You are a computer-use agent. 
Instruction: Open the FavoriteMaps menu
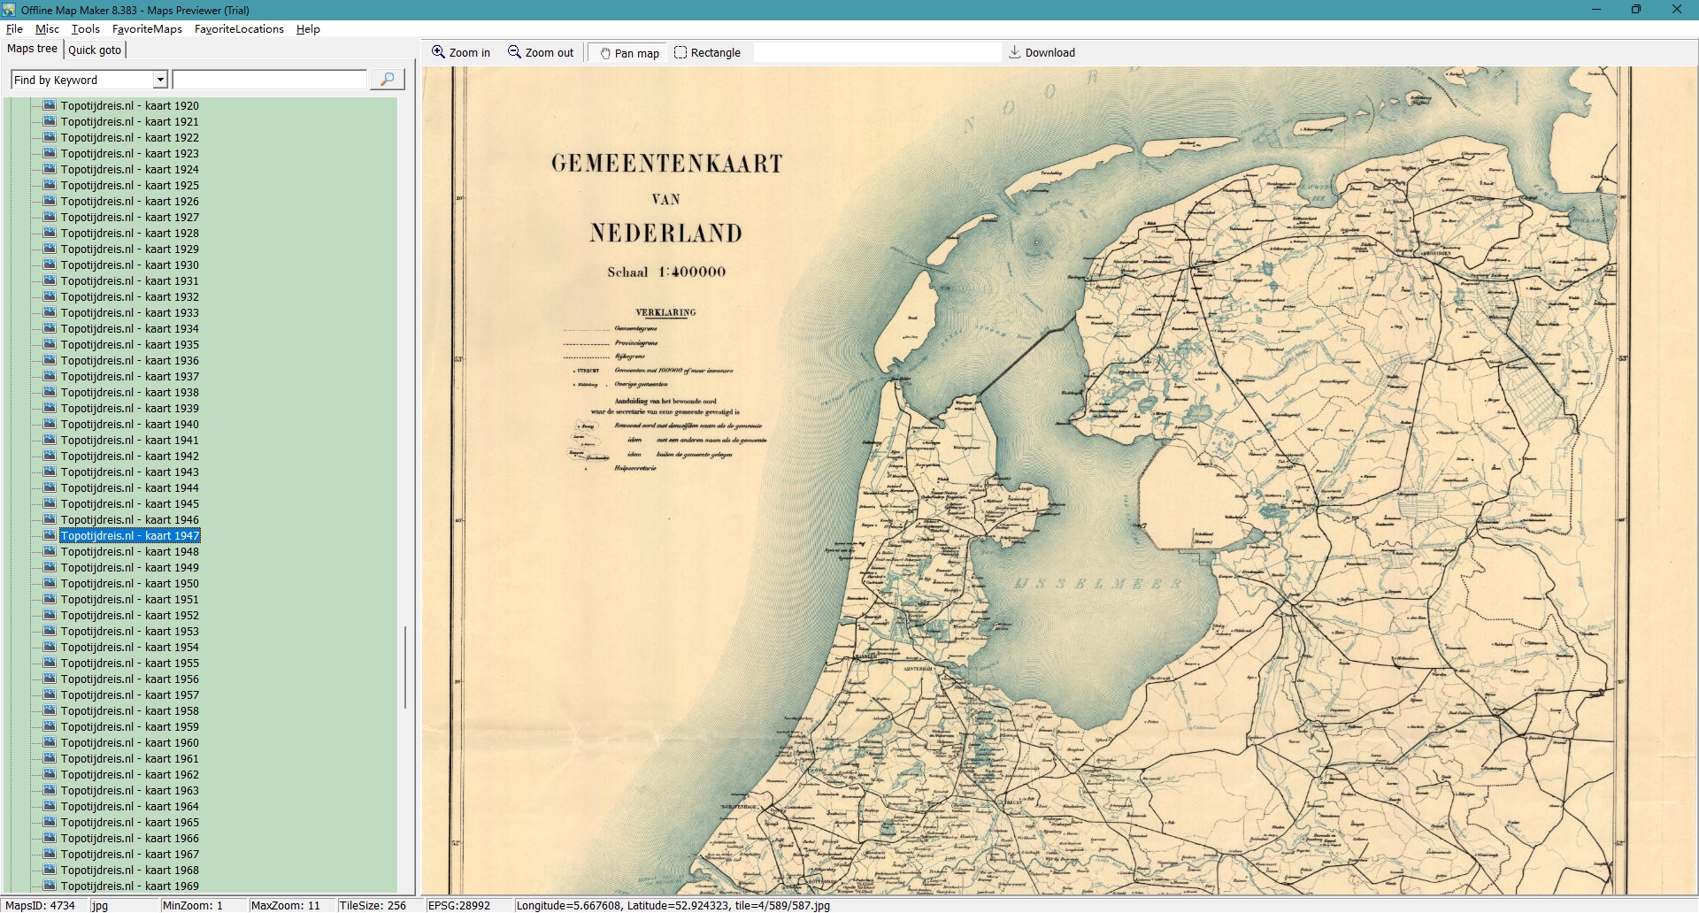147,29
